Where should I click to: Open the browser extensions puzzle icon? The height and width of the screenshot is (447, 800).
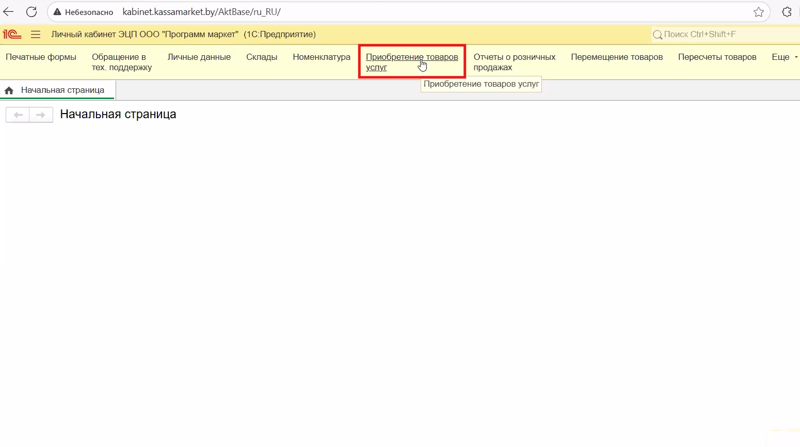(787, 12)
